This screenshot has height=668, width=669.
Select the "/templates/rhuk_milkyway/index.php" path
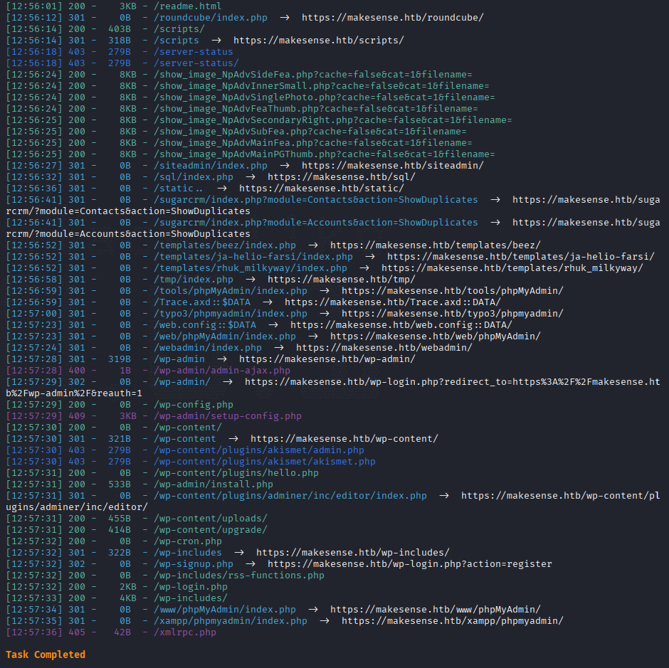(x=251, y=268)
